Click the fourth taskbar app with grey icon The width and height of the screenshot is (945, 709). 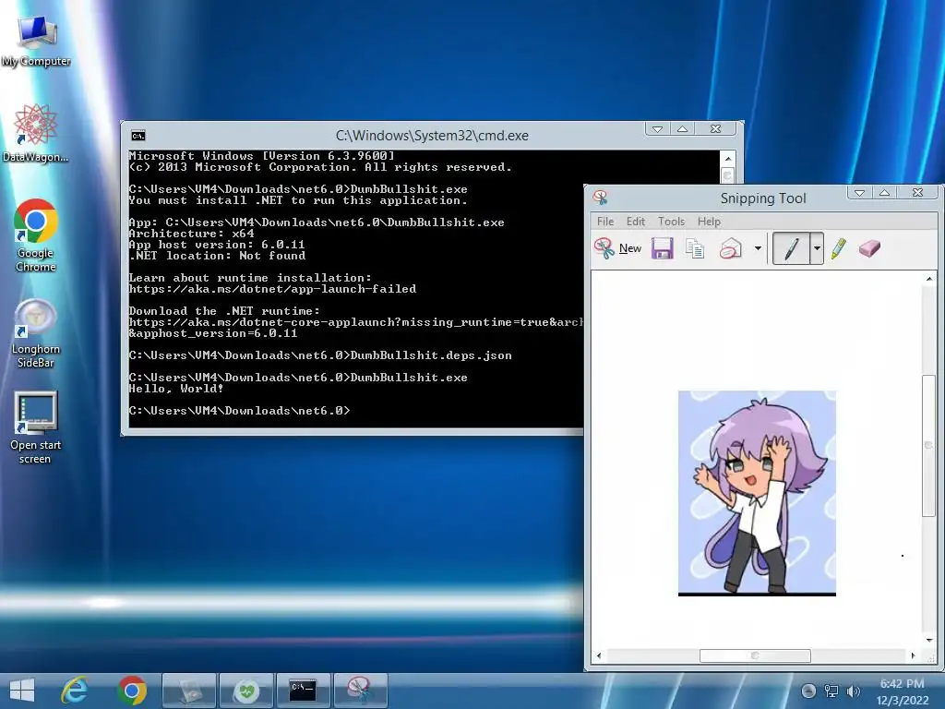pos(189,691)
